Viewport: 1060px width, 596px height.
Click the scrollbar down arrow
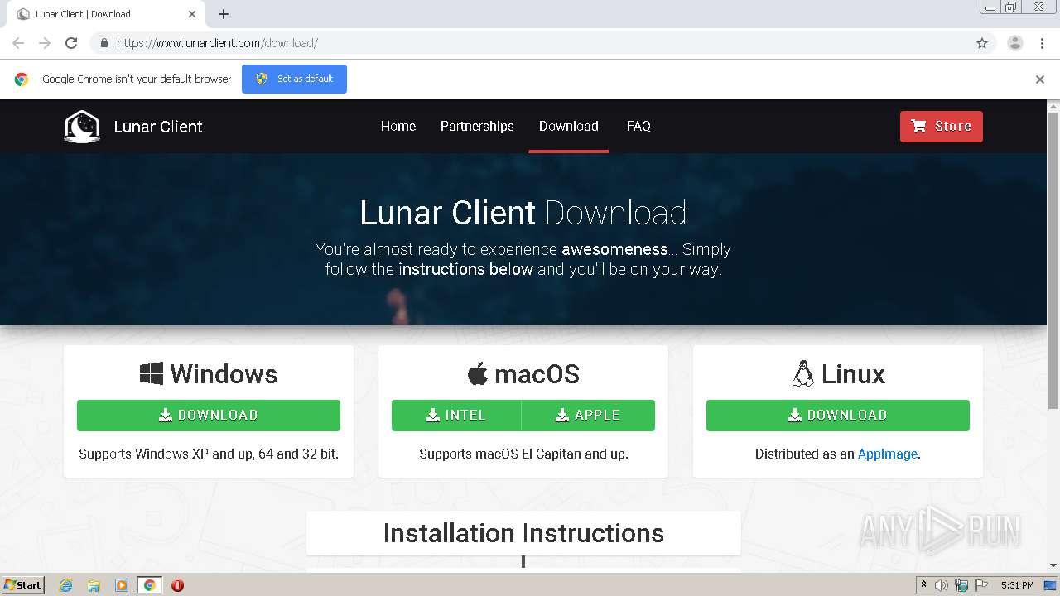pos(1053,565)
